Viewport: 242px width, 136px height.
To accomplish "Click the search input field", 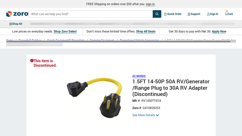I will 91,14.
